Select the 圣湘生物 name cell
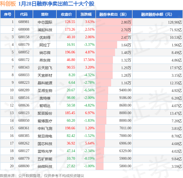Image resolution: width=183 pixels, height=178 pixels. click(45, 91)
